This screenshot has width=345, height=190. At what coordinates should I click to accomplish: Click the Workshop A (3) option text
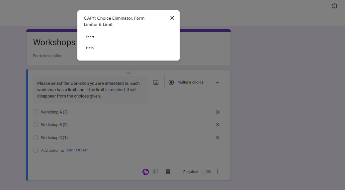pyautogui.click(x=54, y=112)
